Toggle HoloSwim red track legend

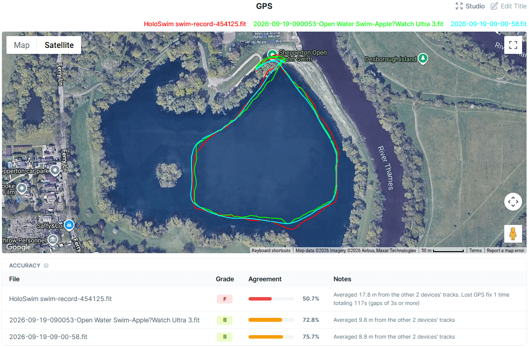194,24
